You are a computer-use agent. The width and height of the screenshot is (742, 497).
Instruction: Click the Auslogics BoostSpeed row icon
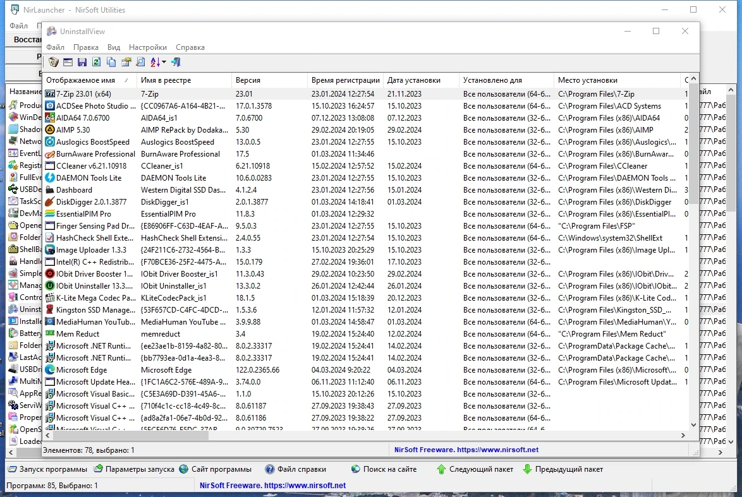[50, 142]
